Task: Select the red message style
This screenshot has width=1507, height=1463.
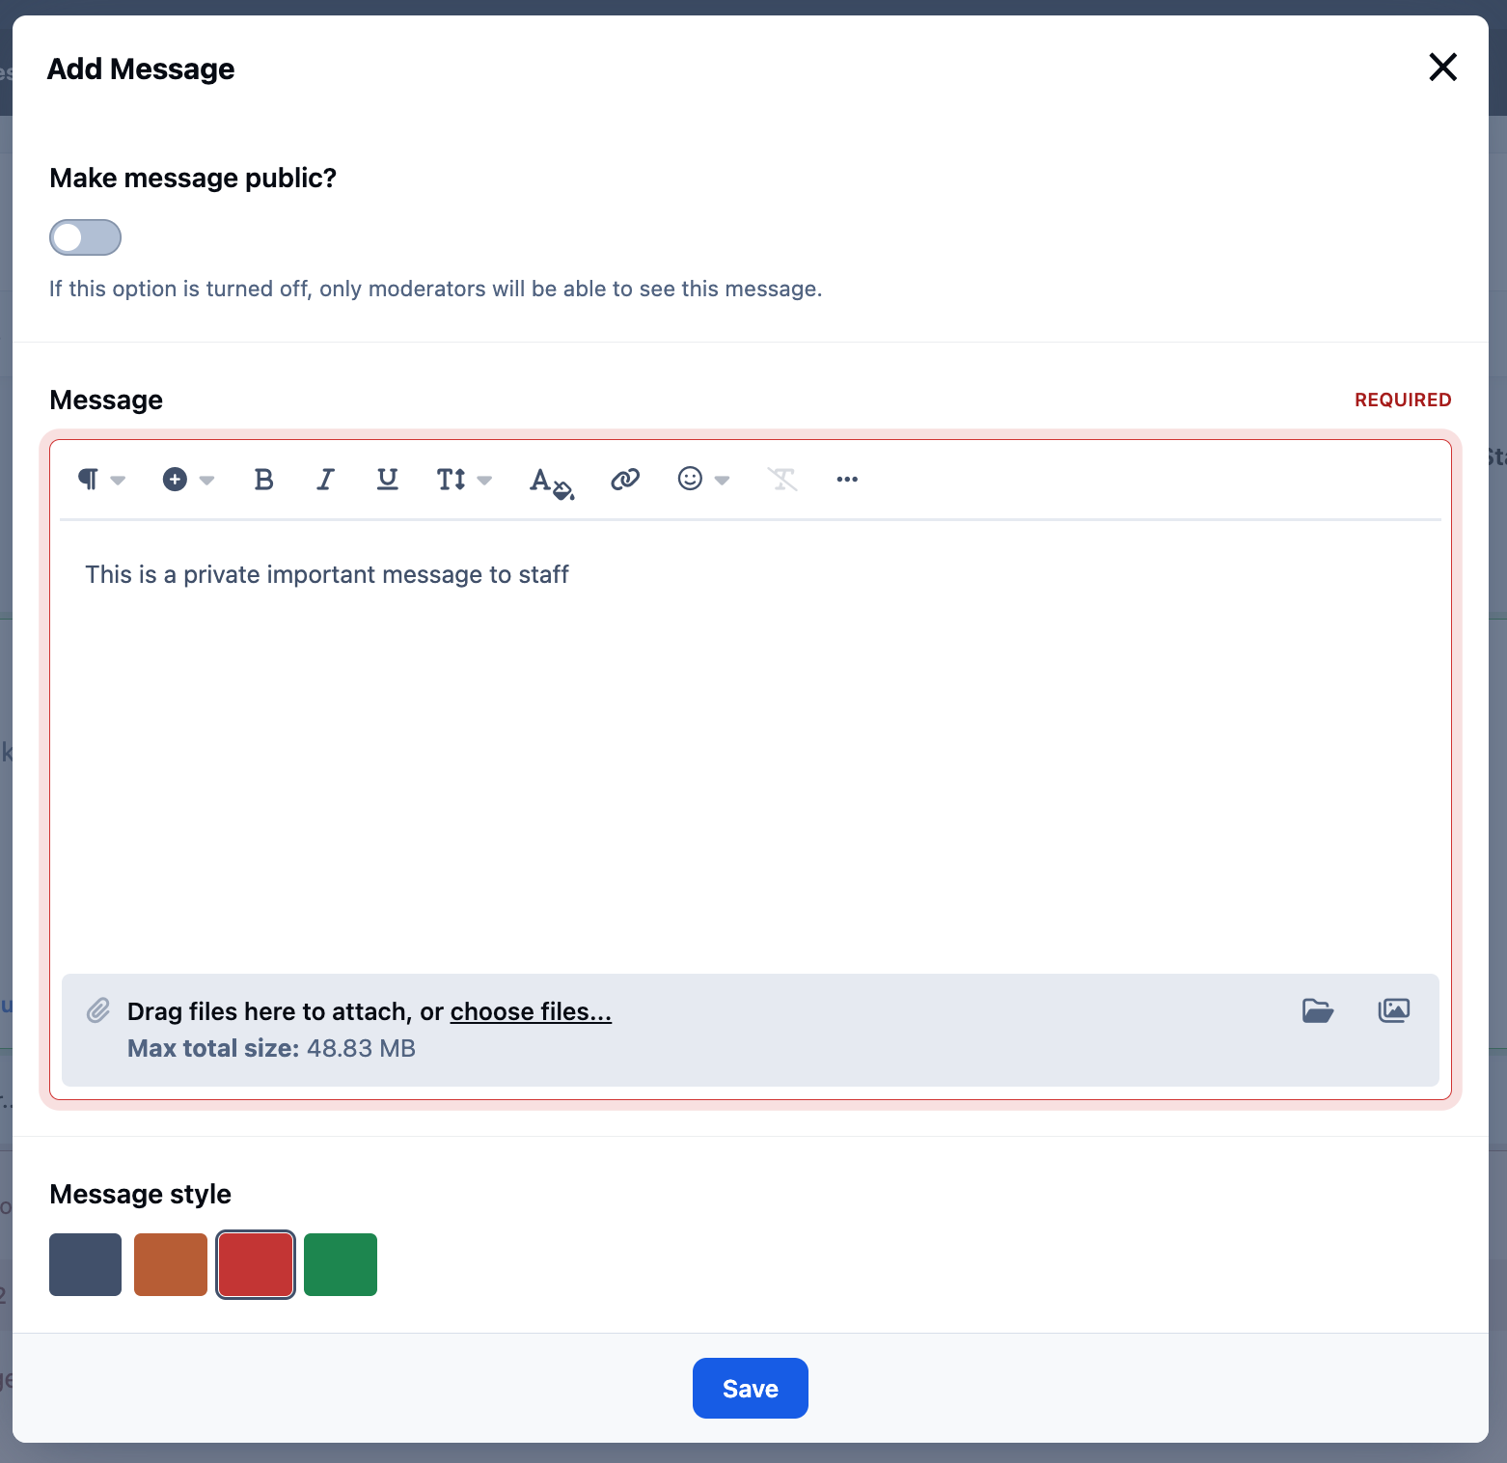Action: [256, 1264]
